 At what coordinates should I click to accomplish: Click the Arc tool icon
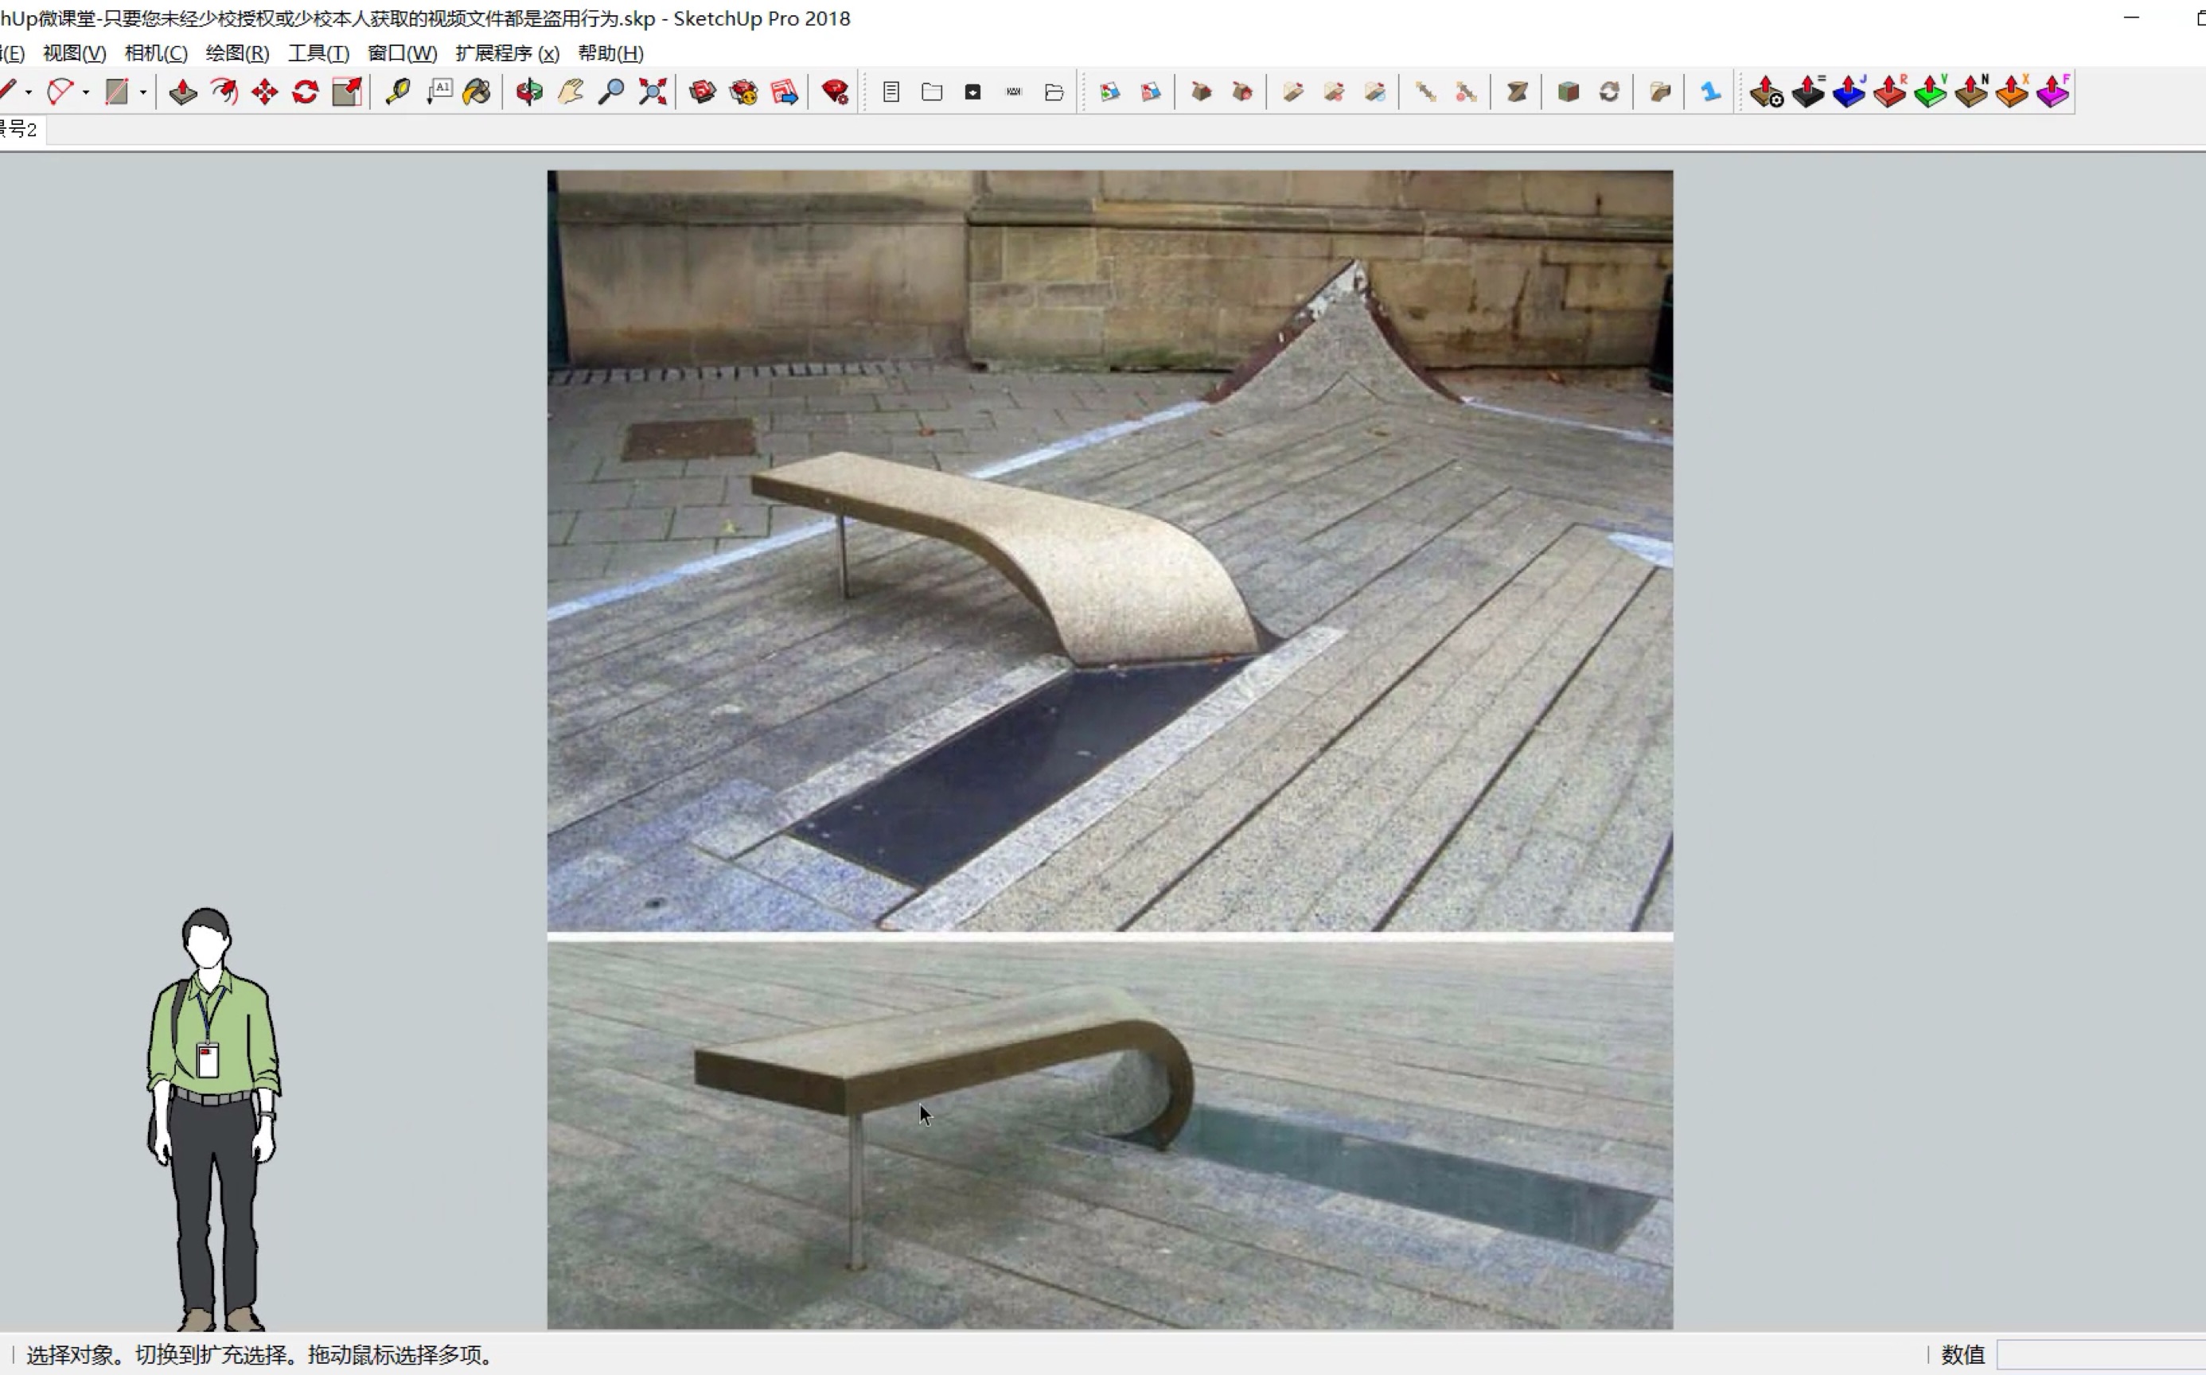point(60,92)
